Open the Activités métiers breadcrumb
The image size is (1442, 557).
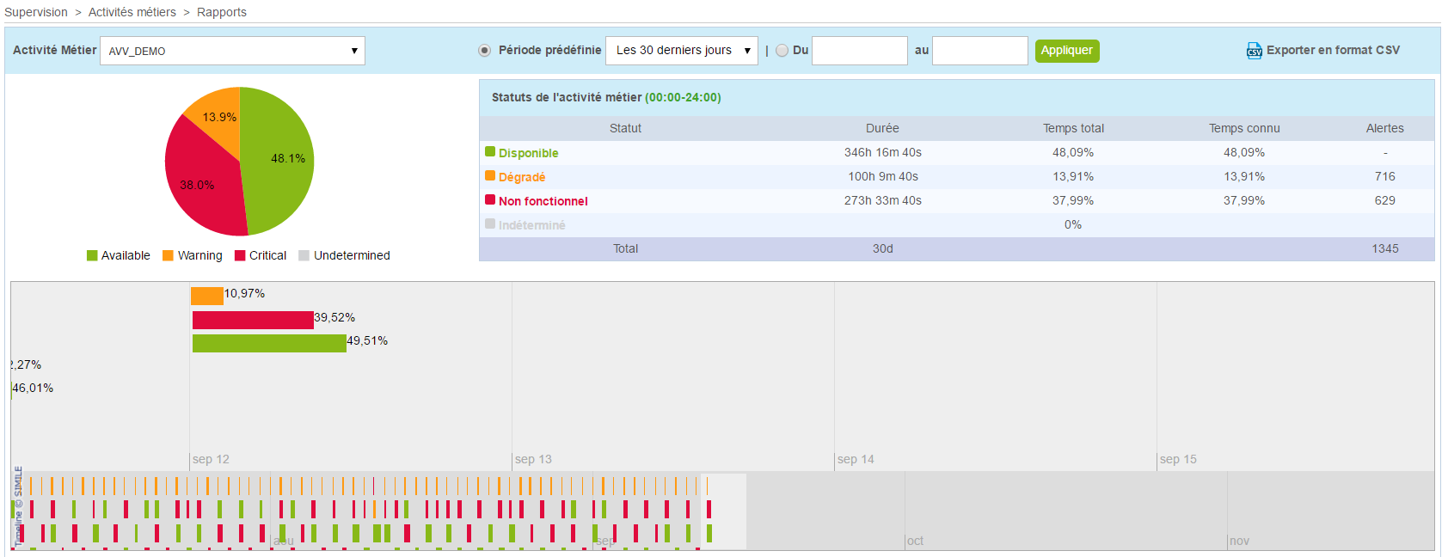(x=132, y=12)
